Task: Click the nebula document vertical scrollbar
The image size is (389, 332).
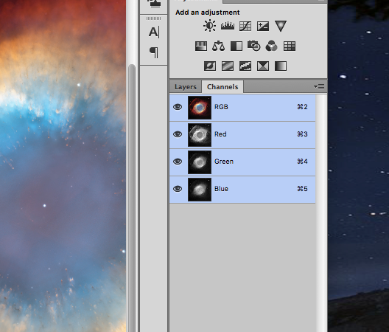Action: click(x=132, y=198)
